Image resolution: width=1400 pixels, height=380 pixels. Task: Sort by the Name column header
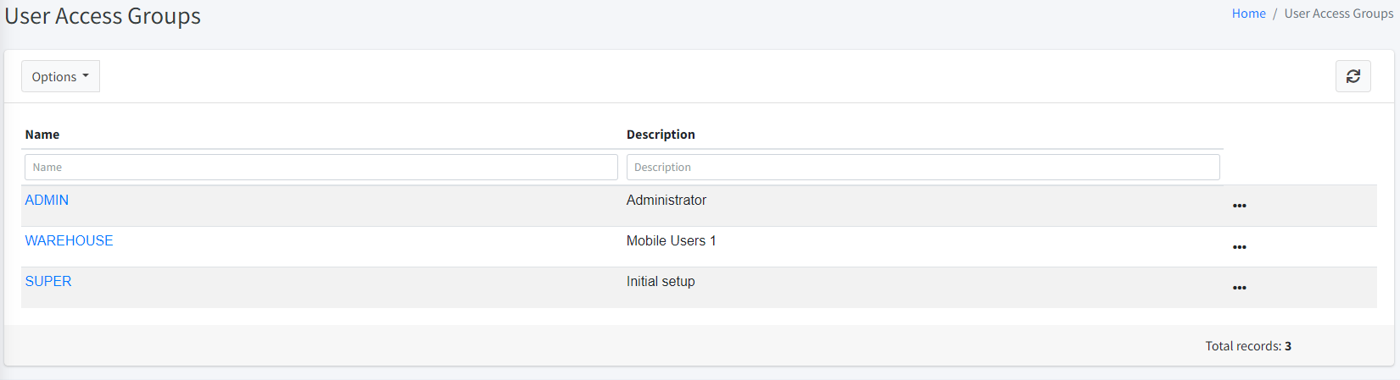click(x=42, y=135)
